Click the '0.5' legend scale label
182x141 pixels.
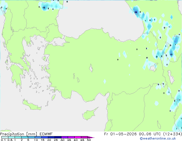click(x=10, y=140)
